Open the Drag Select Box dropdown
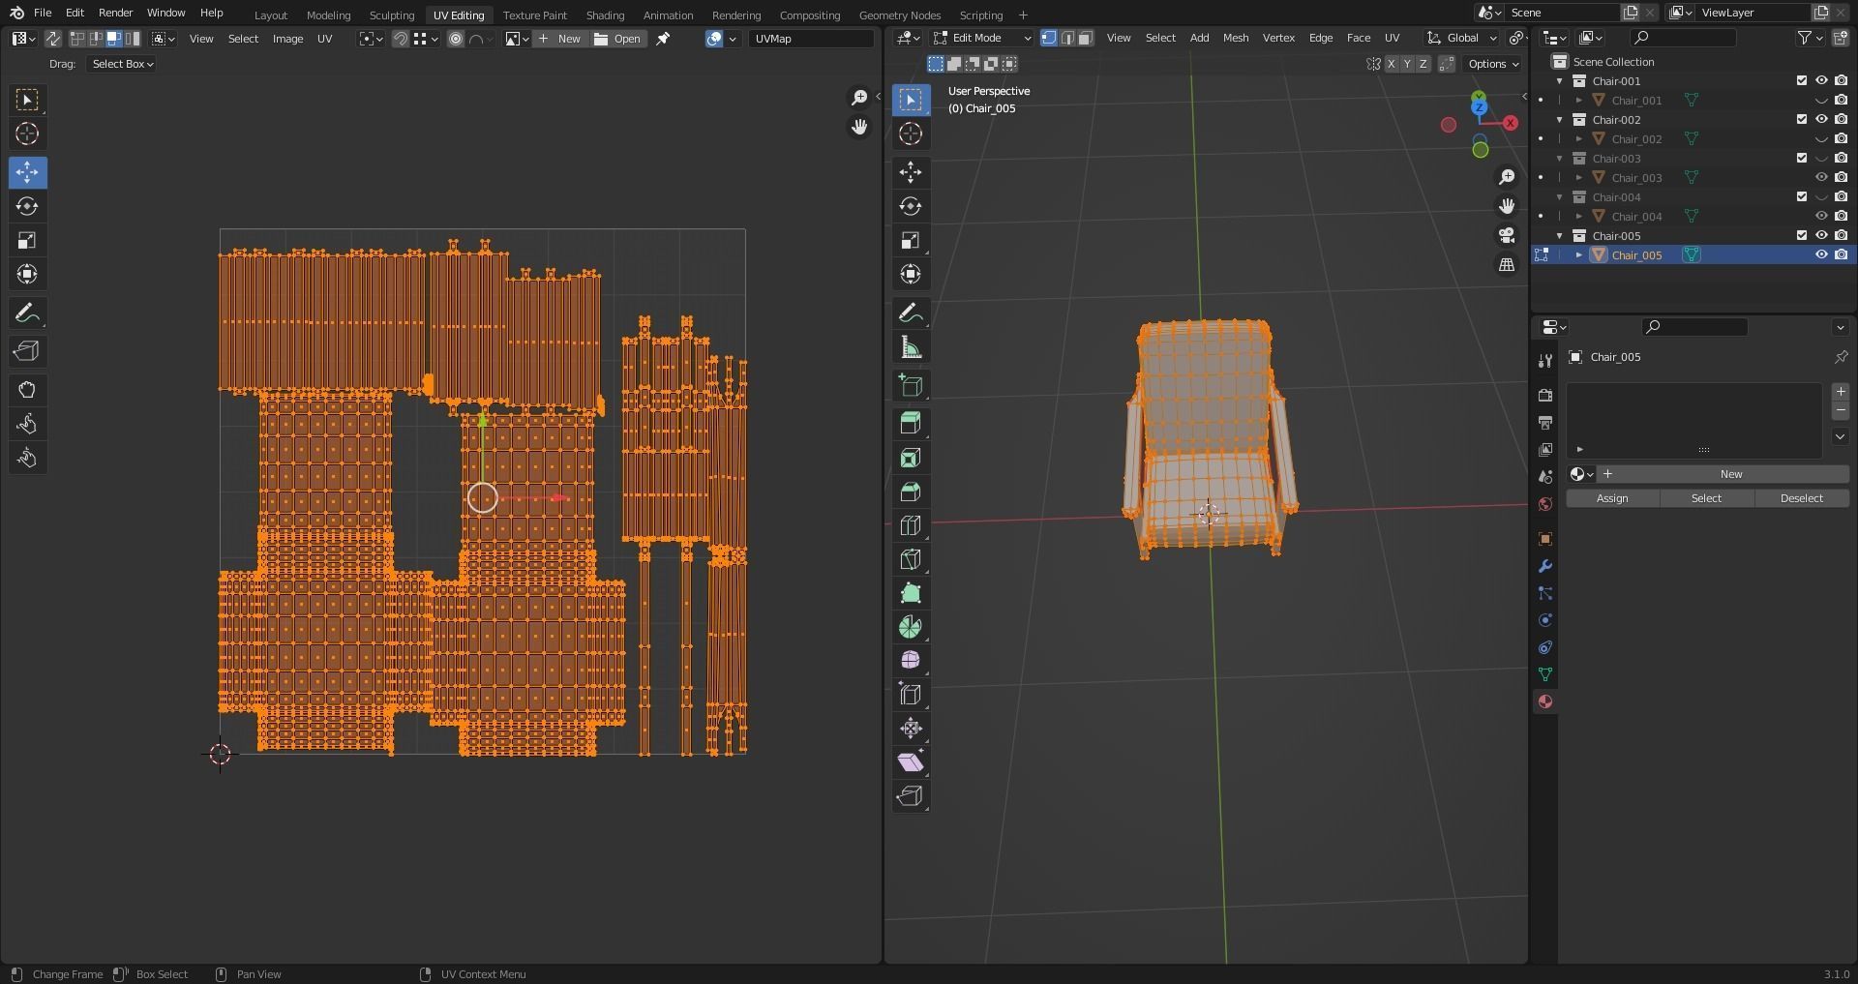This screenshot has height=984, width=1858. point(122,64)
